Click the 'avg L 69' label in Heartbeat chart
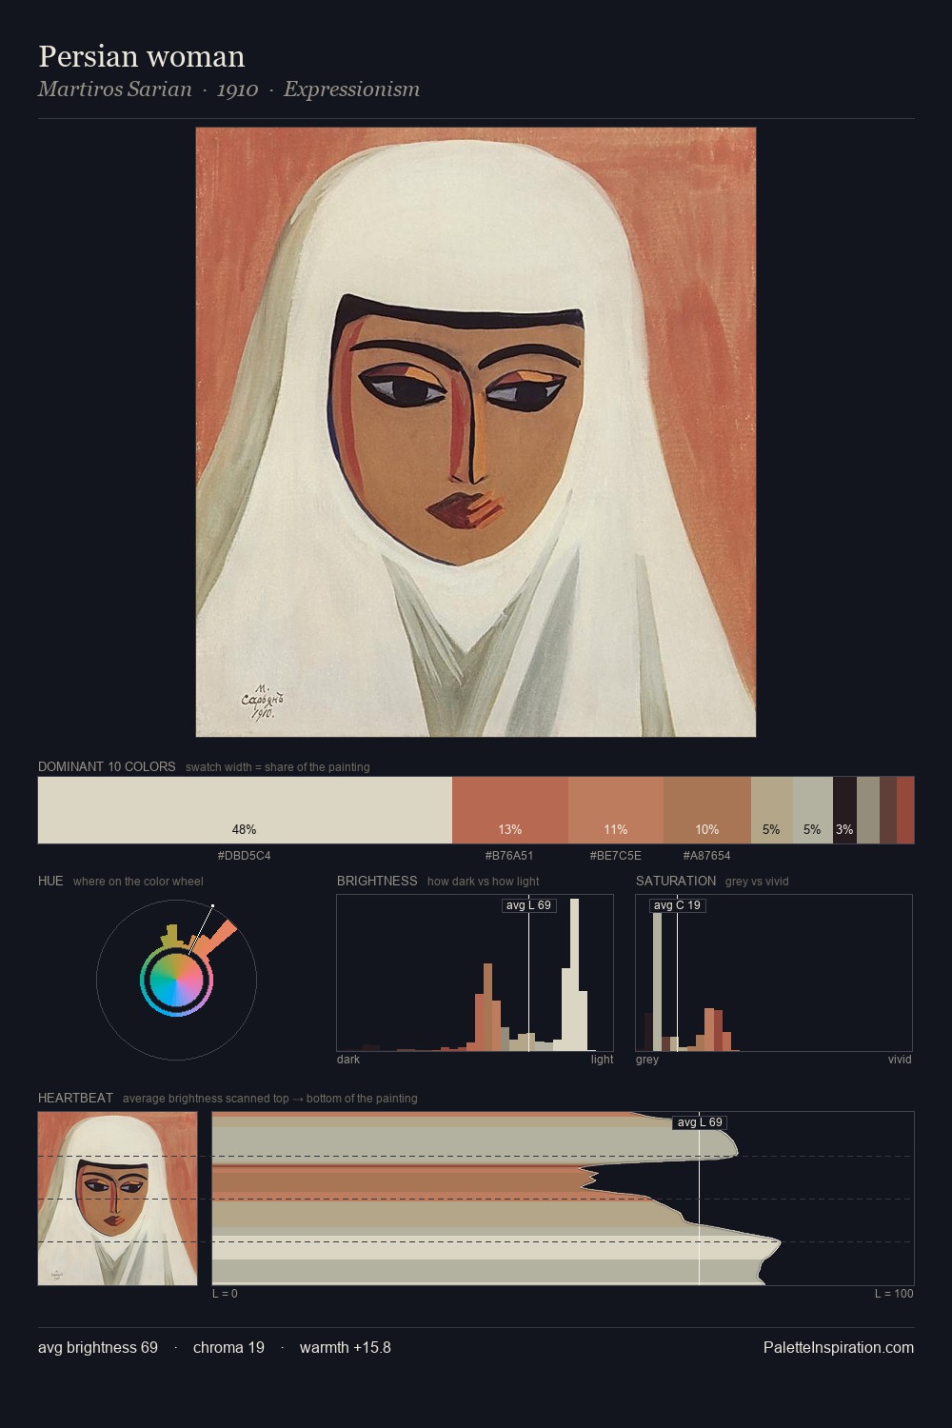 tap(700, 1122)
